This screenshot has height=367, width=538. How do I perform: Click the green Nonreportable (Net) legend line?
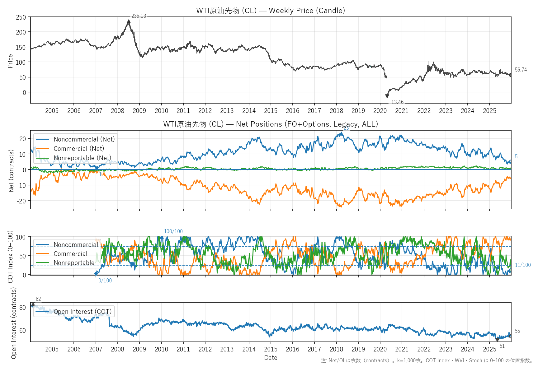(43, 158)
